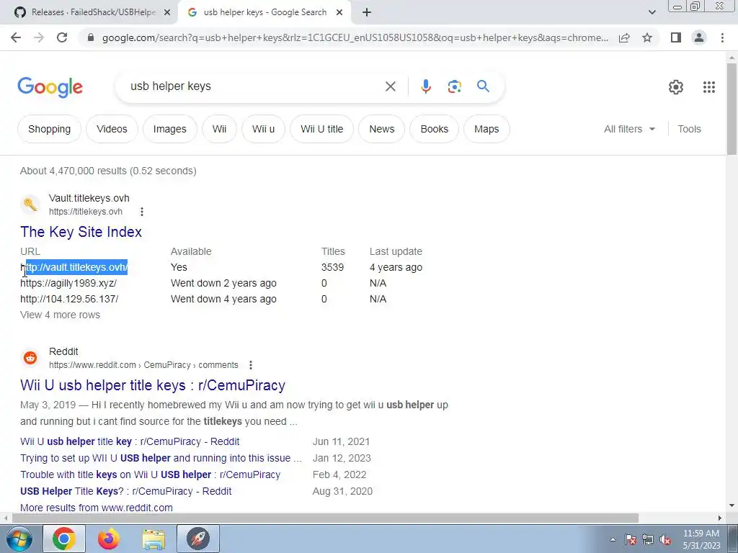Click the vertical scrollbar thumb
Viewport: 738px width, 553px height.
coord(732,108)
